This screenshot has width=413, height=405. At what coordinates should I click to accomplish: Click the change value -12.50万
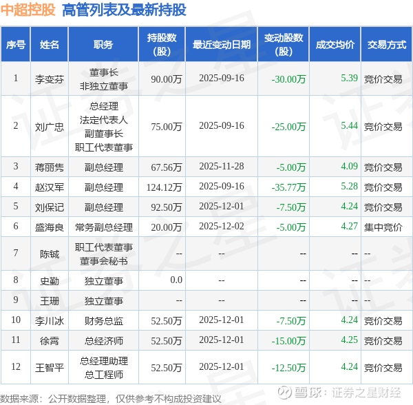(x=288, y=367)
